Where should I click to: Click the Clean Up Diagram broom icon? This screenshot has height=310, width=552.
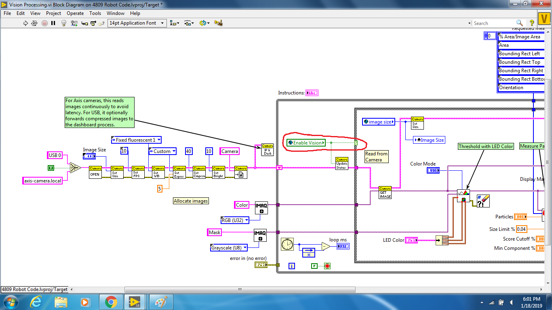click(218, 23)
